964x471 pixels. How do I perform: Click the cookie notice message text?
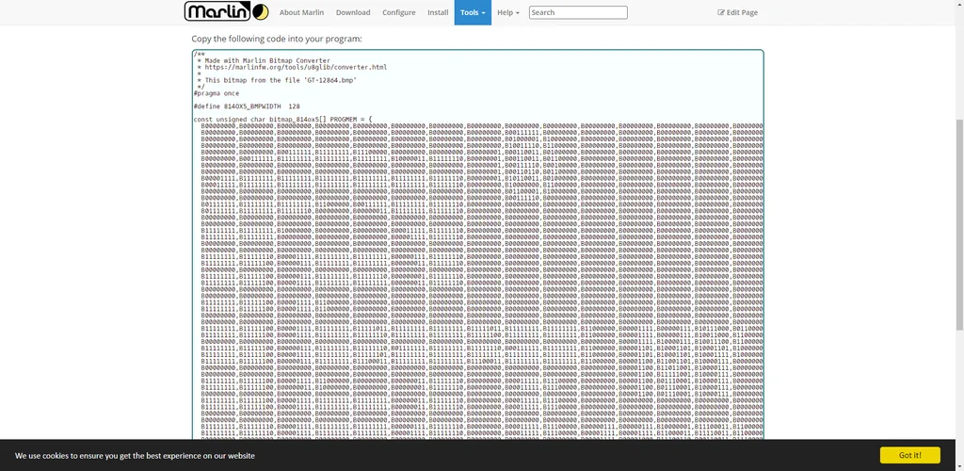[x=135, y=456]
